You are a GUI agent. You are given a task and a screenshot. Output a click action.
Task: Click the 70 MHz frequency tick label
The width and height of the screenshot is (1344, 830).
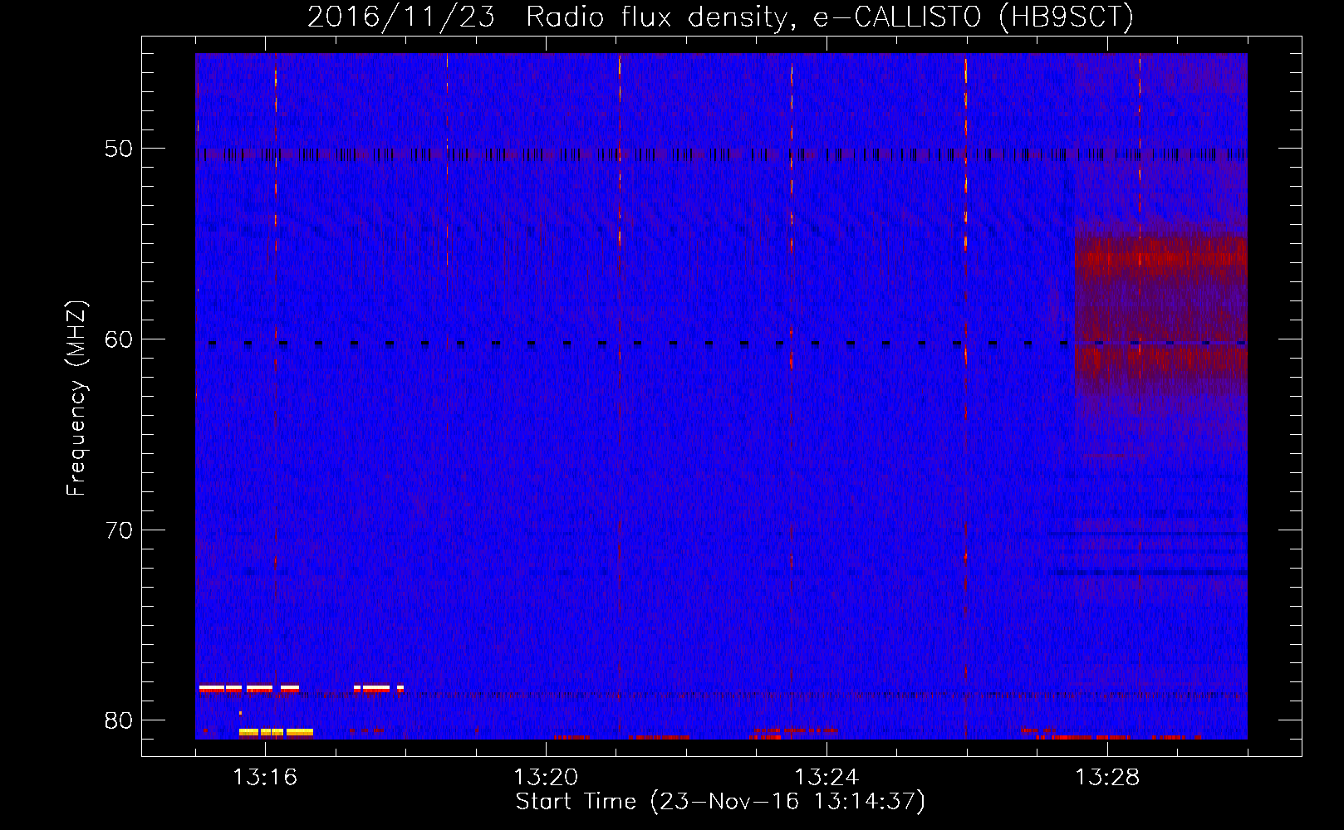tap(119, 530)
